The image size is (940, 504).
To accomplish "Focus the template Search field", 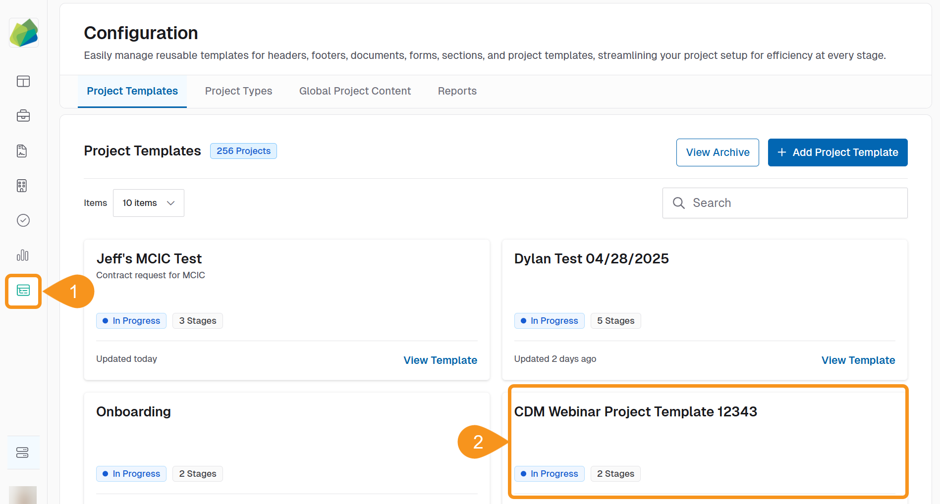I will [x=793, y=203].
